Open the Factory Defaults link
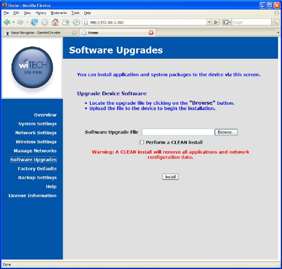This screenshot has width=282, height=269. click(37, 169)
